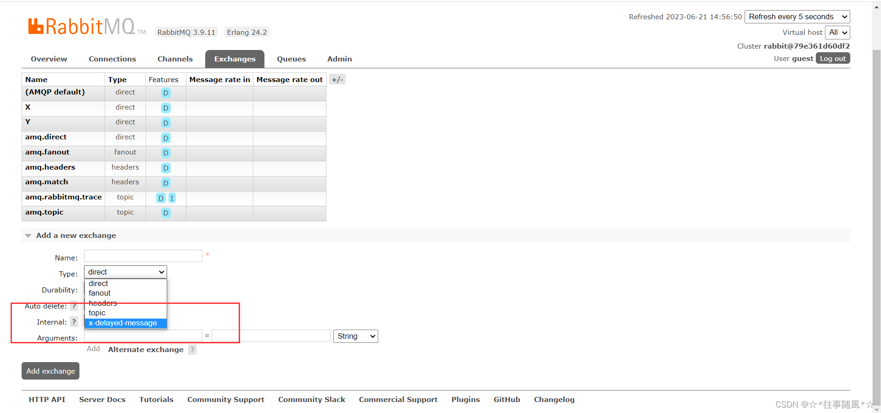Toggle table columns with the +/- button
Image resolution: width=881 pixels, height=413 pixels.
(337, 79)
